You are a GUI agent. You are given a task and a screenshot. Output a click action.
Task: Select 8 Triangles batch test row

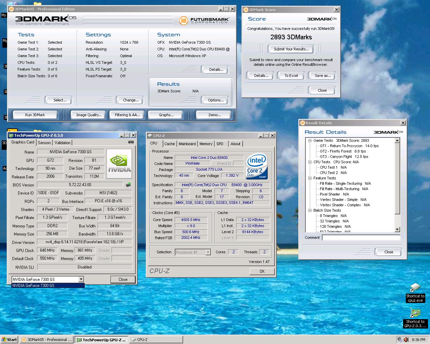coord(333,216)
